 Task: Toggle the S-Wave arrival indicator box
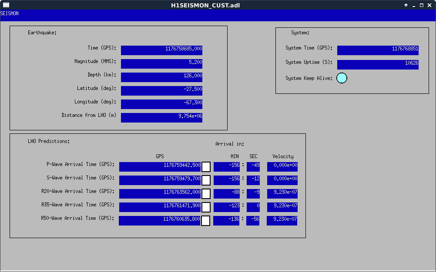[206, 180]
